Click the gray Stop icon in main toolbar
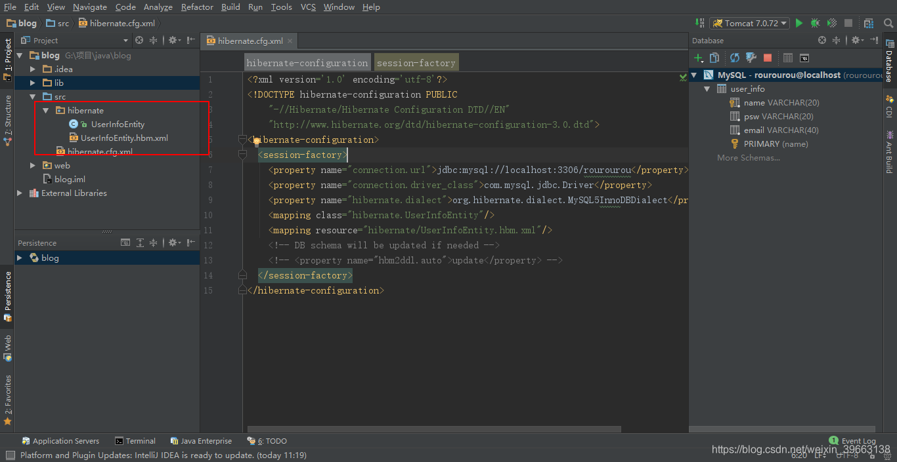897x462 pixels. tap(848, 23)
